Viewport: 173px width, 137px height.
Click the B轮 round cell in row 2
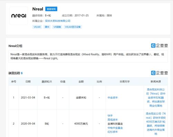pyautogui.click(x=47, y=124)
